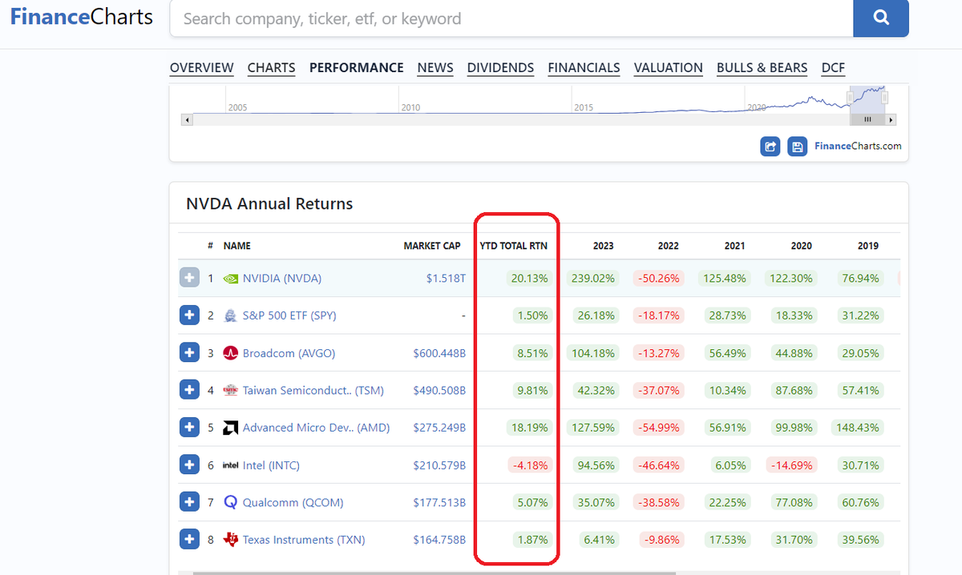The width and height of the screenshot is (962, 575).
Task: Open the Qualcomm (QCOM) link
Action: pos(293,503)
